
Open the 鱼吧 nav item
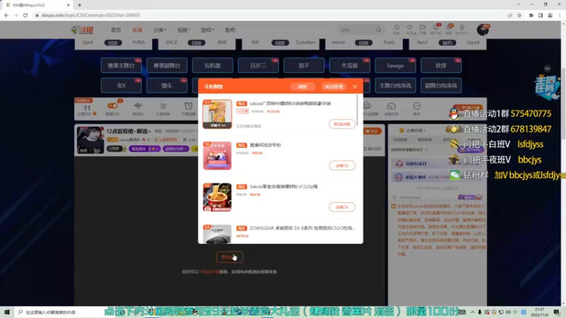pos(230,30)
